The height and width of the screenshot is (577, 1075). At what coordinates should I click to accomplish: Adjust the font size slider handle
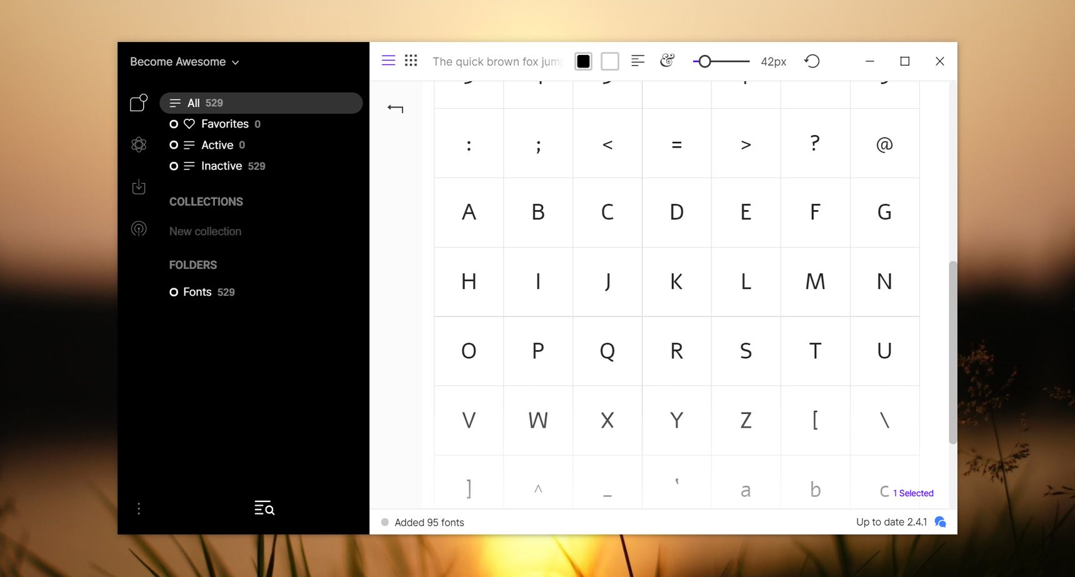click(704, 61)
